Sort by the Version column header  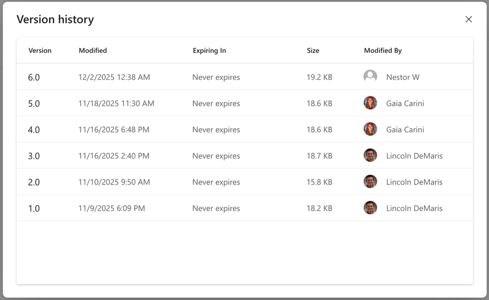click(40, 51)
